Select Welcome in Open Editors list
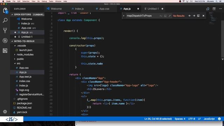This screenshot has width=224, height=126. click(x=27, y=19)
